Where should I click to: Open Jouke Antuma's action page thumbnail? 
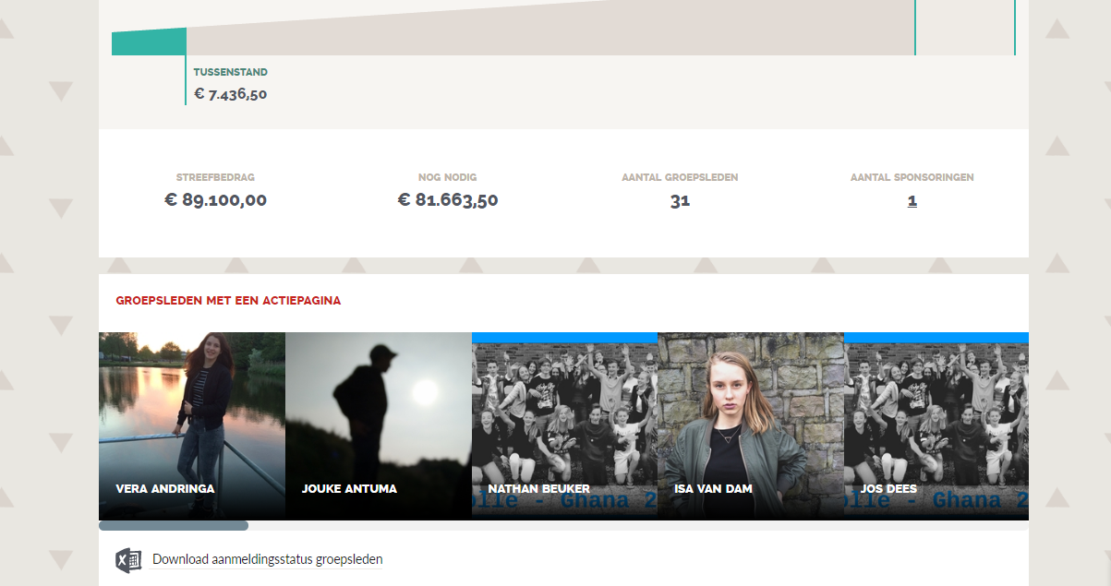coord(379,425)
